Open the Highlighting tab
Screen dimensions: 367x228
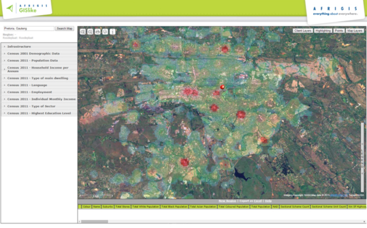tap(323, 31)
